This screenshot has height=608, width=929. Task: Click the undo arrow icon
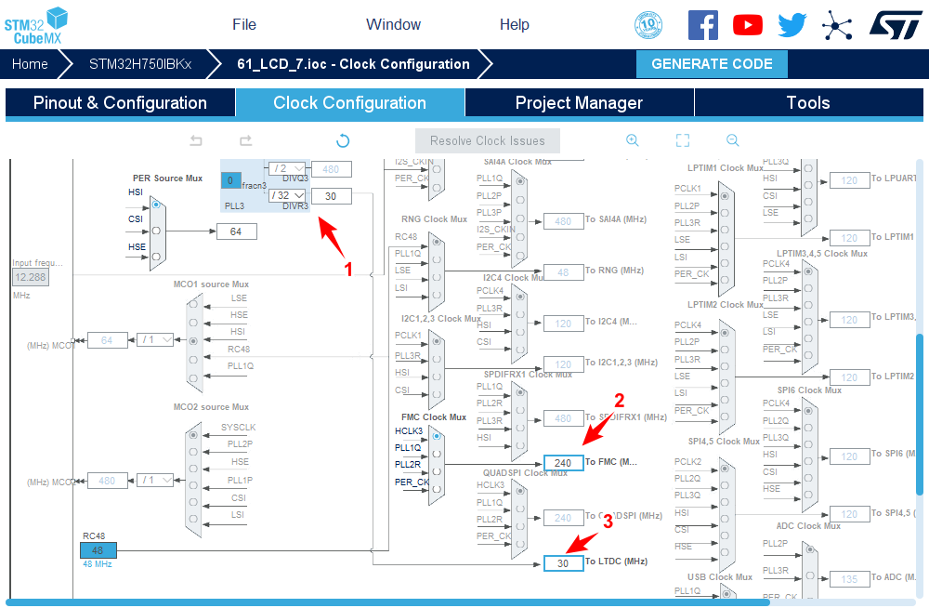pyautogui.click(x=196, y=140)
